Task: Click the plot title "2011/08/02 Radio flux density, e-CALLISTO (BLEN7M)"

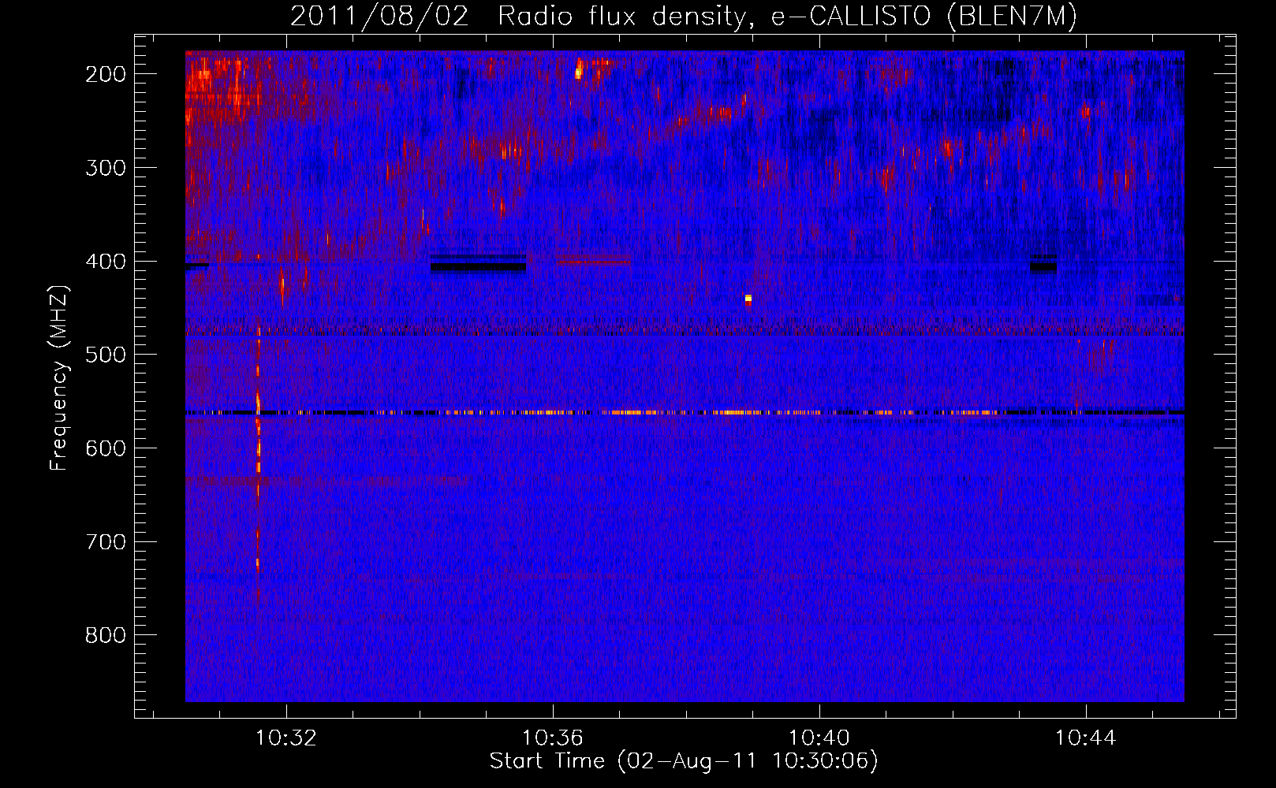Action: [684, 16]
